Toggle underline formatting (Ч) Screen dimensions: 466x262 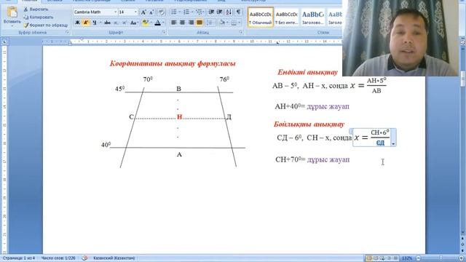[x=95, y=23]
